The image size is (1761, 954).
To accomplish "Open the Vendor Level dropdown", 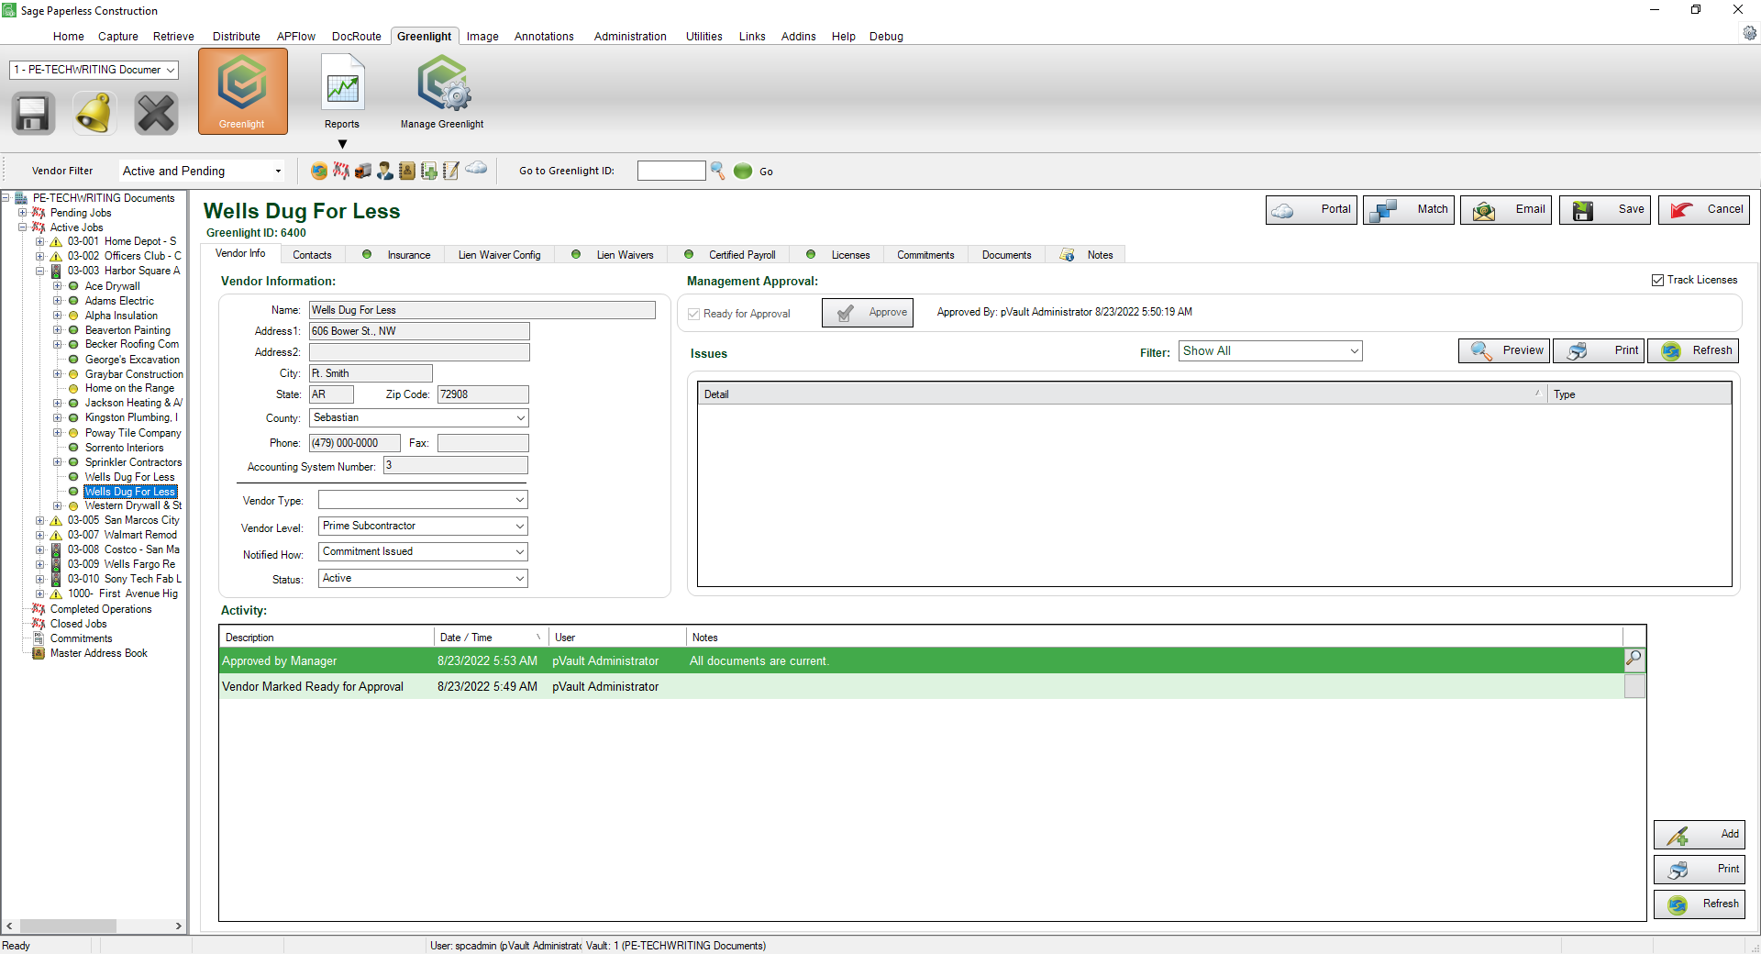I will (423, 527).
